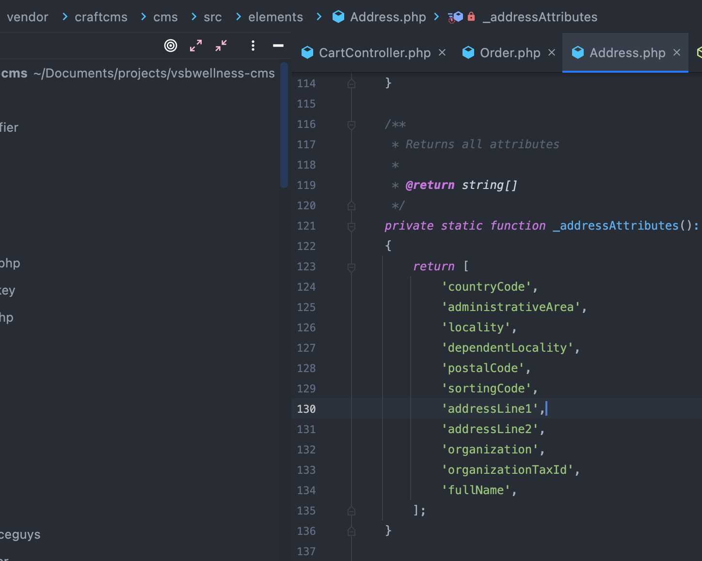Hide the project tool window

click(x=278, y=46)
